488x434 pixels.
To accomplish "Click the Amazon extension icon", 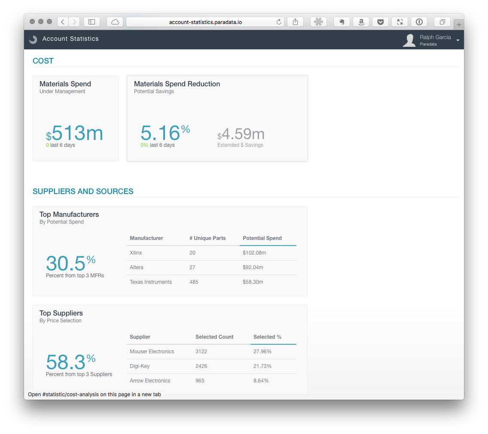I will pyautogui.click(x=361, y=22).
